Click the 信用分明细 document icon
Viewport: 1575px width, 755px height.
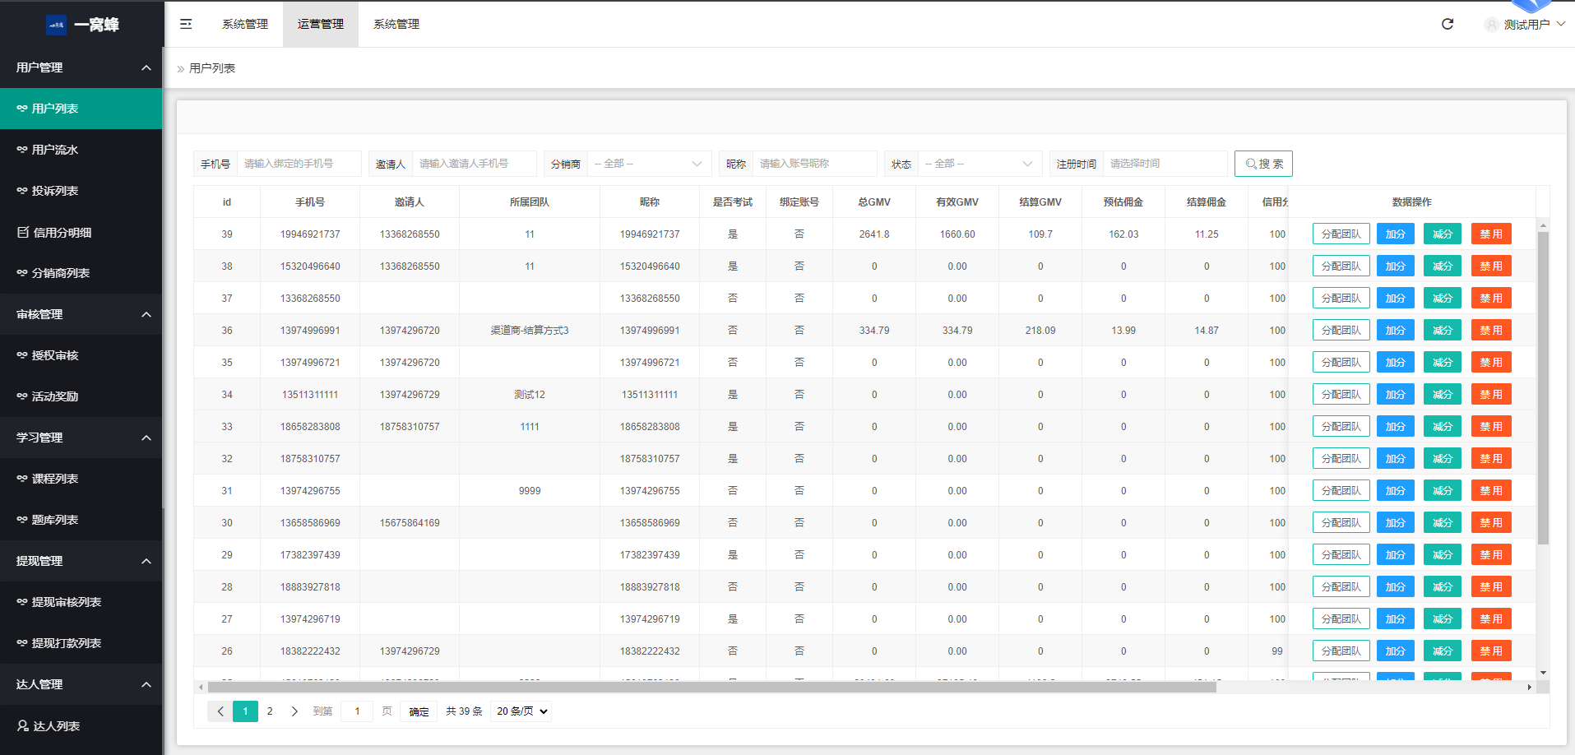click(23, 232)
